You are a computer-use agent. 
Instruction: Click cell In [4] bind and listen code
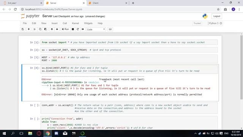129,69
